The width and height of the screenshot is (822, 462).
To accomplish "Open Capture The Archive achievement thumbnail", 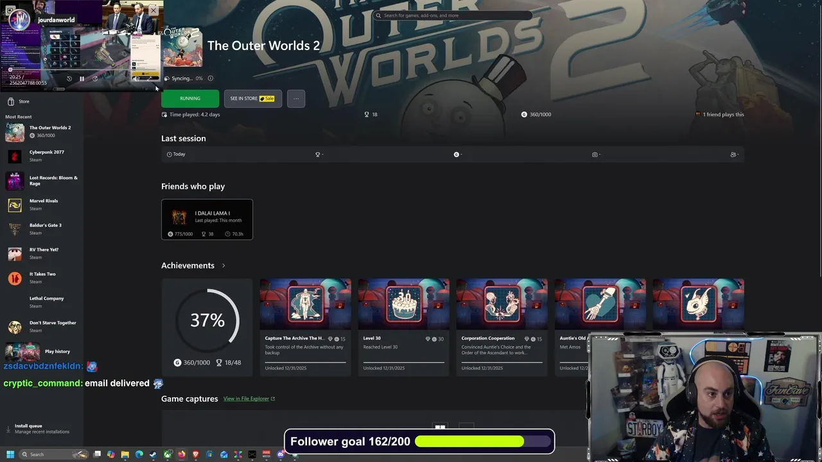I will [305, 304].
